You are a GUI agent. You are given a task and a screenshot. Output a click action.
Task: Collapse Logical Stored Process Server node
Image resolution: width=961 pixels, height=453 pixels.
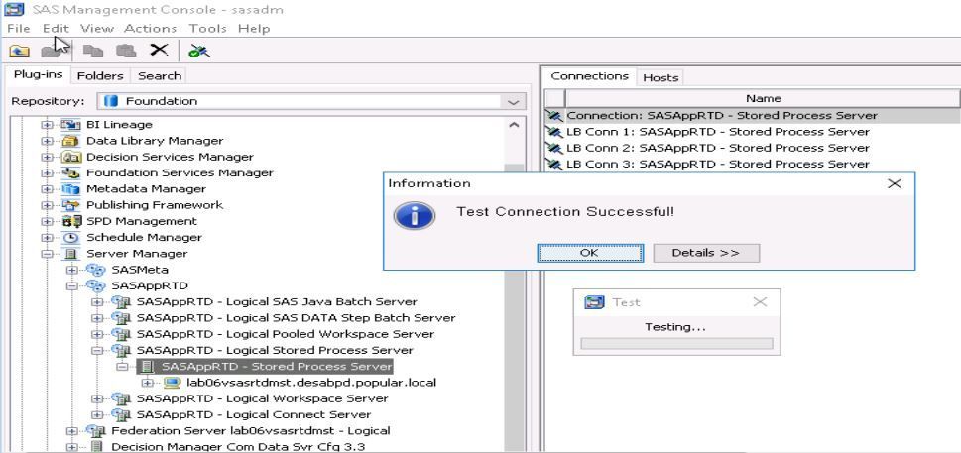pyautogui.click(x=97, y=350)
